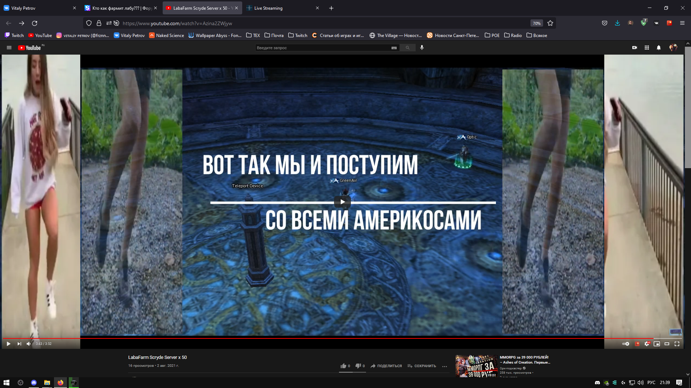Open Discord from the taskbar
This screenshot has width=691, height=388.
coord(34,383)
